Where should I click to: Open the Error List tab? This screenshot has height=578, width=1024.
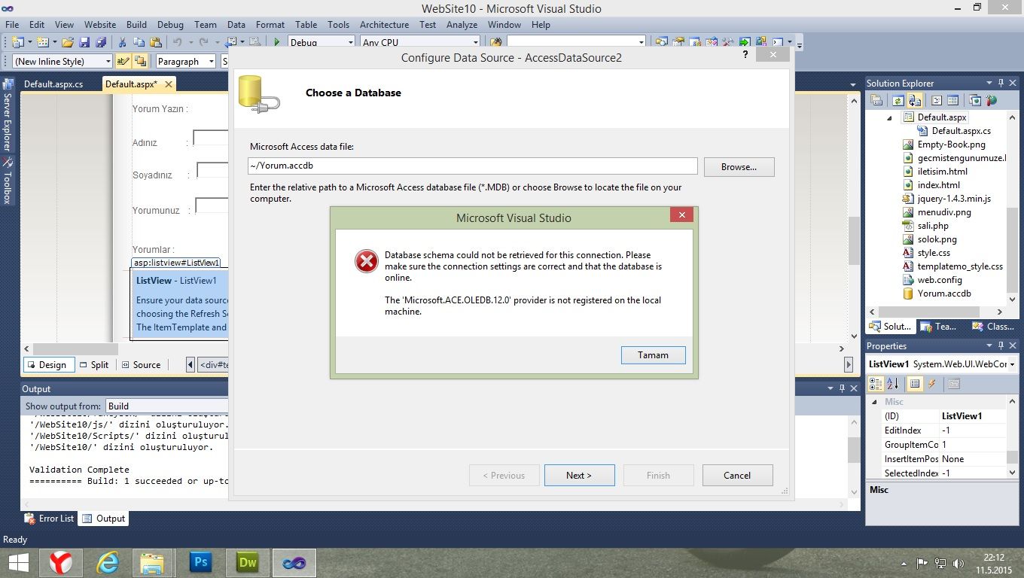49,519
